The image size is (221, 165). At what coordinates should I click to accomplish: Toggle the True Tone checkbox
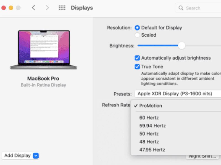[137, 67]
